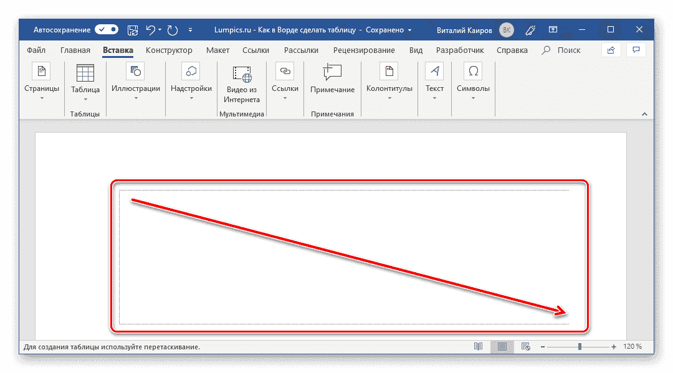Increase zoom with the plus control
This screenshot has width=673, height=373.
pyautogui.click(x=613, y=346)
